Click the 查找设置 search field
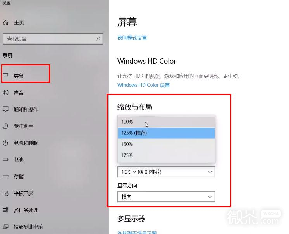Screen dimensions: 289x234 pyautogui.click(x=53, y=39)
